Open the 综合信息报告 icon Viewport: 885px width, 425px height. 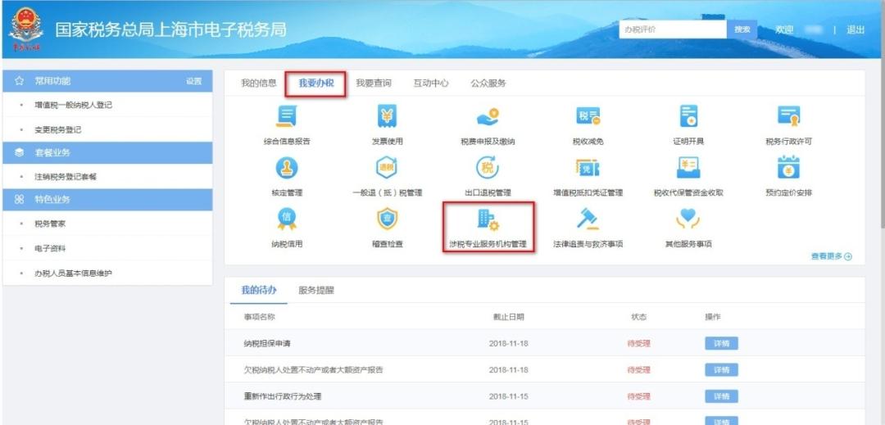(x=287, y=118)
